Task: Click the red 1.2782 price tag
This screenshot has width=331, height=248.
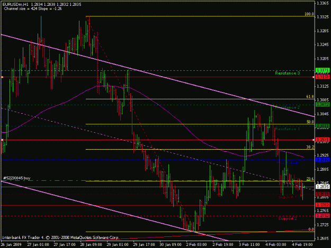Action: pyautogui.click(x=323, y=205)
